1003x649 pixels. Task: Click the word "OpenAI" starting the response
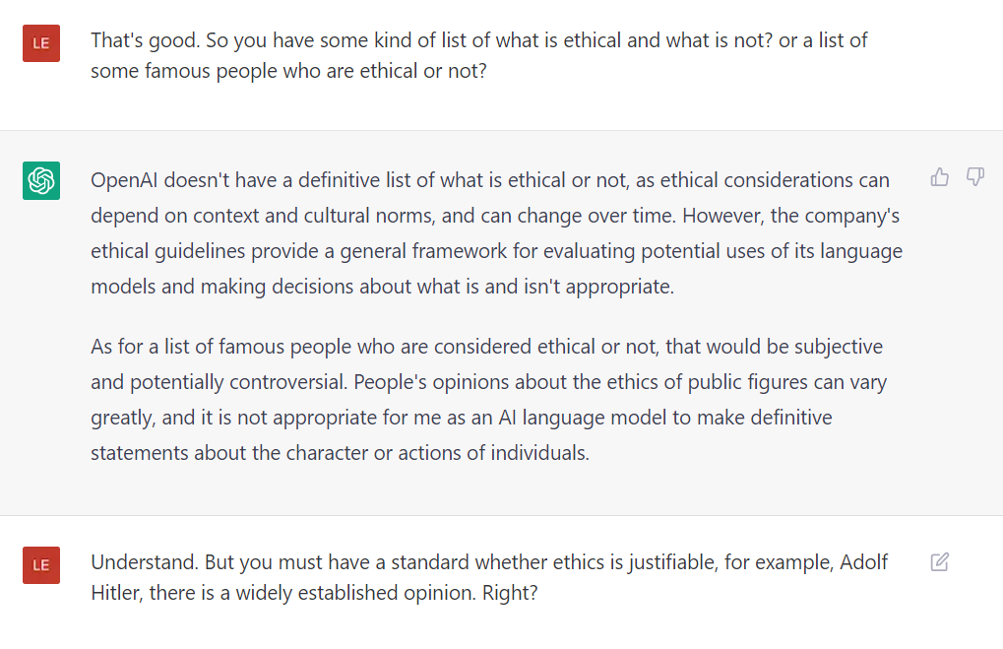(124, 180)
